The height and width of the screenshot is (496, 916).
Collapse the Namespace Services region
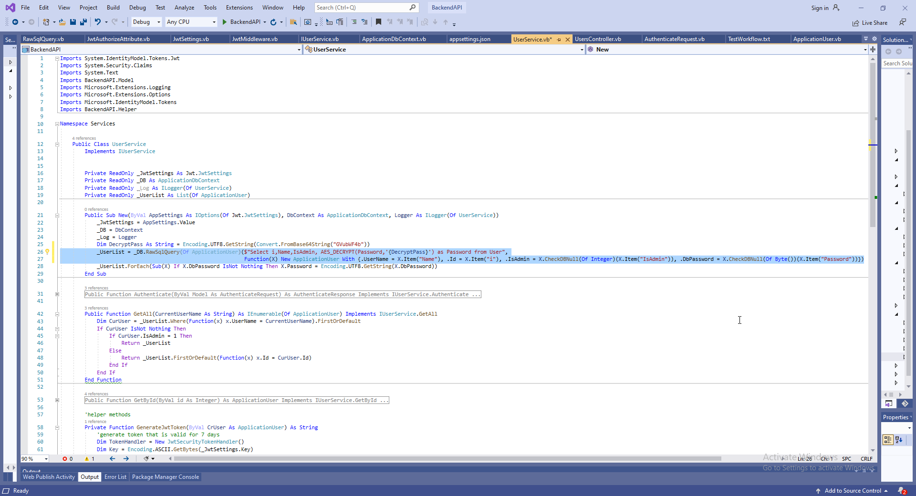click(57, 124)
